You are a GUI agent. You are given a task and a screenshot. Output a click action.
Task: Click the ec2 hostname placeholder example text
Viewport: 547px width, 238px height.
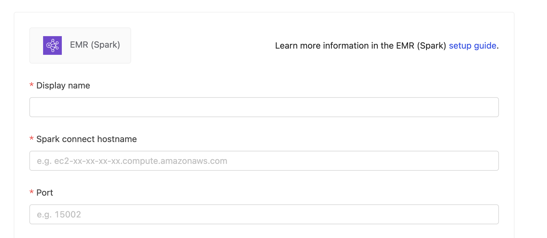(x=132, y=161)
